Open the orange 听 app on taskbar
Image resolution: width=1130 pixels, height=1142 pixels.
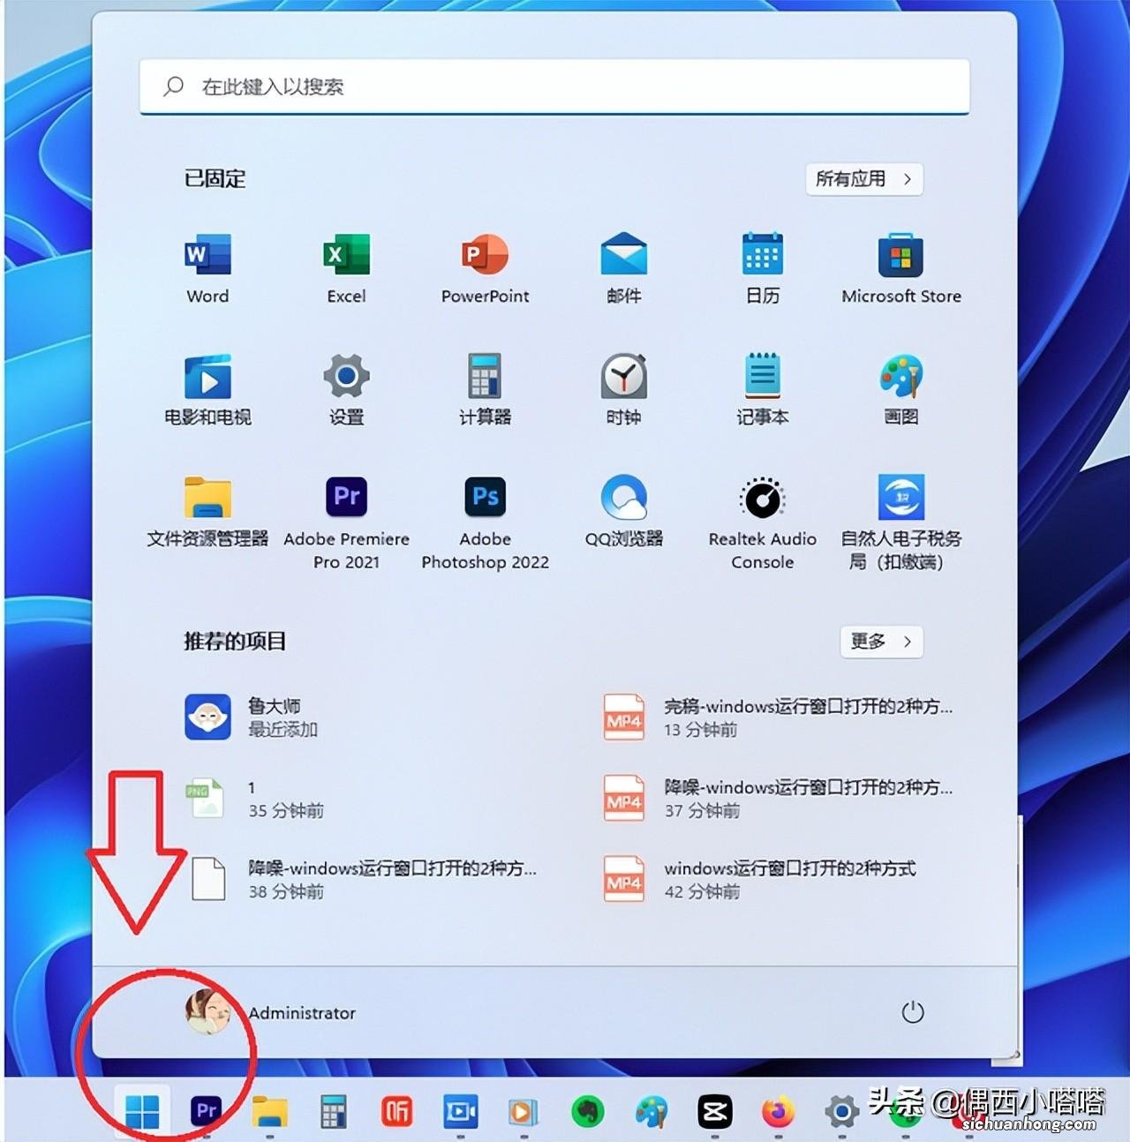[x=396, y=1111]
